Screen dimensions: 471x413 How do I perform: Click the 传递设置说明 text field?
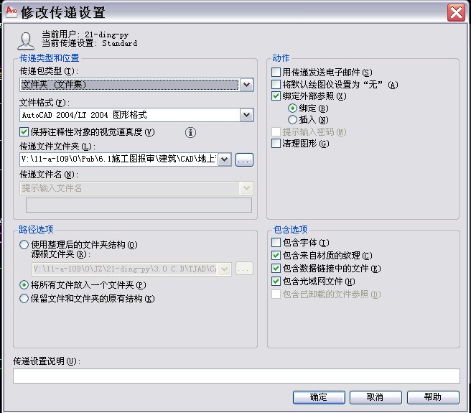236,376
